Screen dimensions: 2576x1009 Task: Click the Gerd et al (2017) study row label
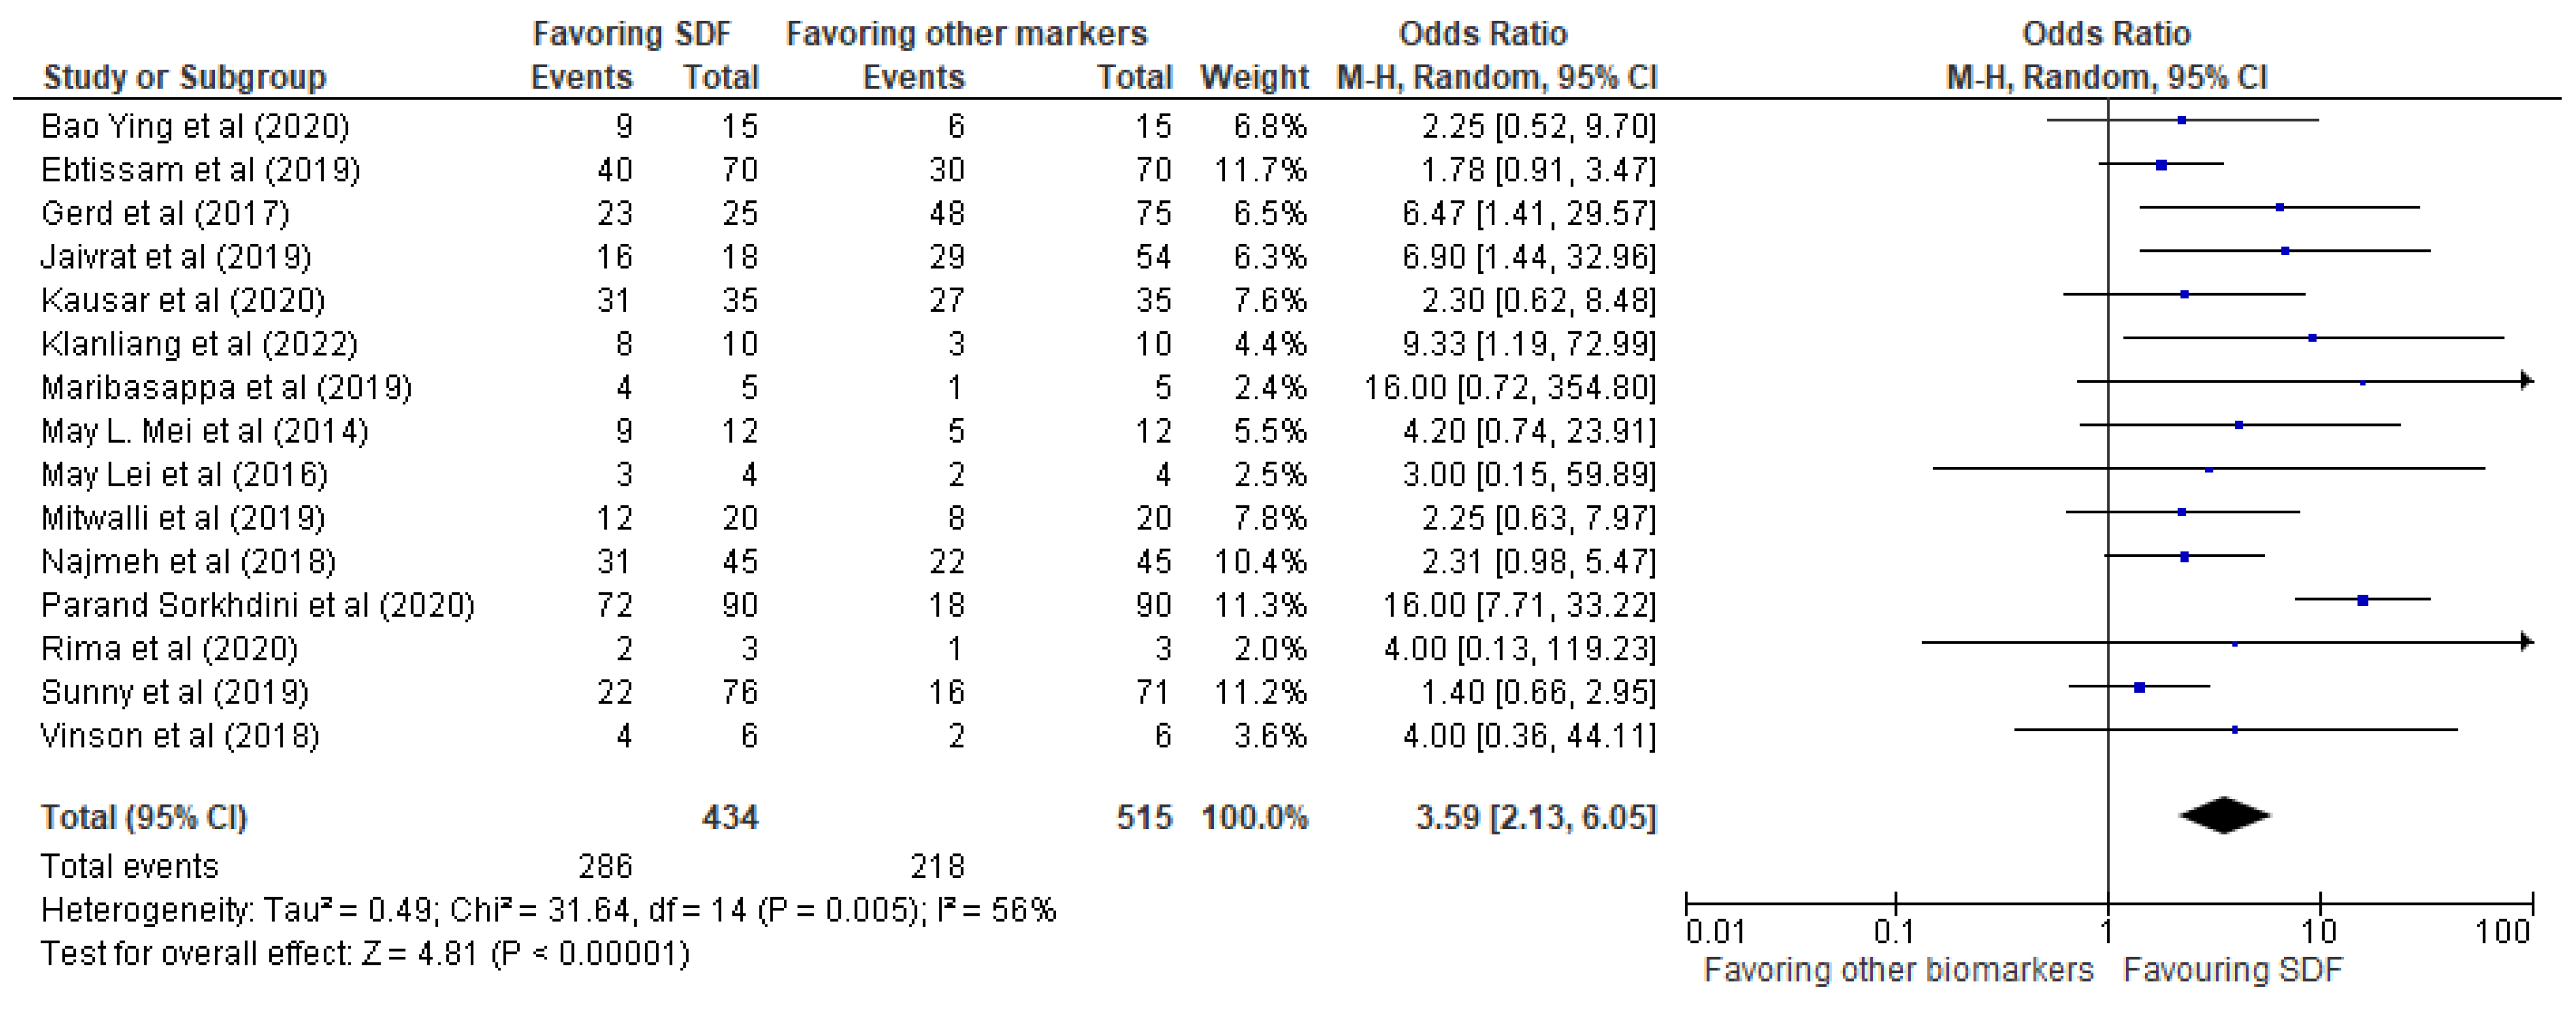165,213
